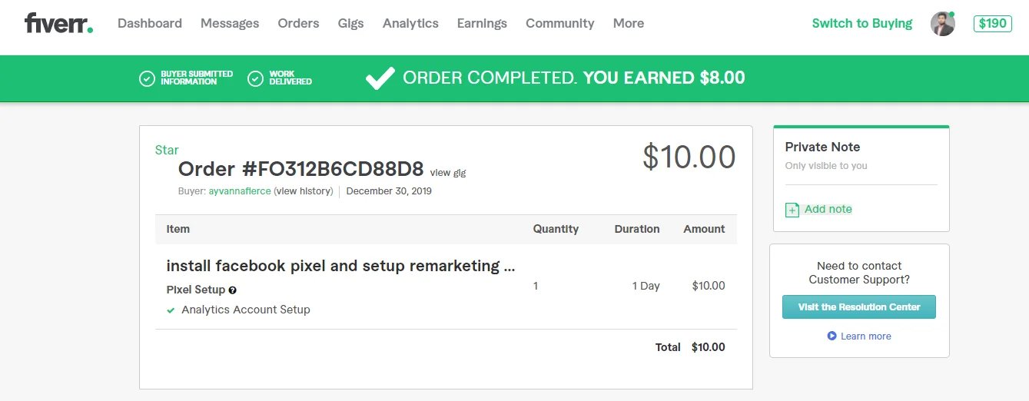Image resolution: width=1029 pixels, height=401 pixels.
Task: Go to the Messages page
Action: pyautogui.click(x=230, y=23)
